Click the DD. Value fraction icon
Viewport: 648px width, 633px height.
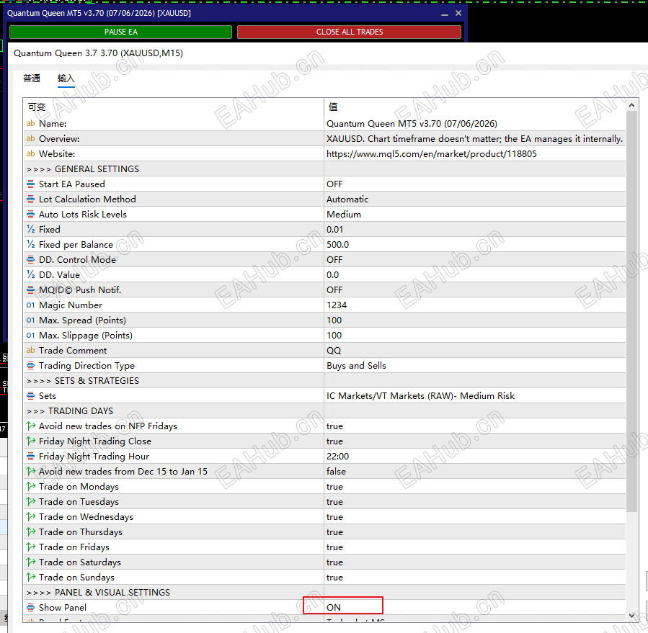click(30, 274)
